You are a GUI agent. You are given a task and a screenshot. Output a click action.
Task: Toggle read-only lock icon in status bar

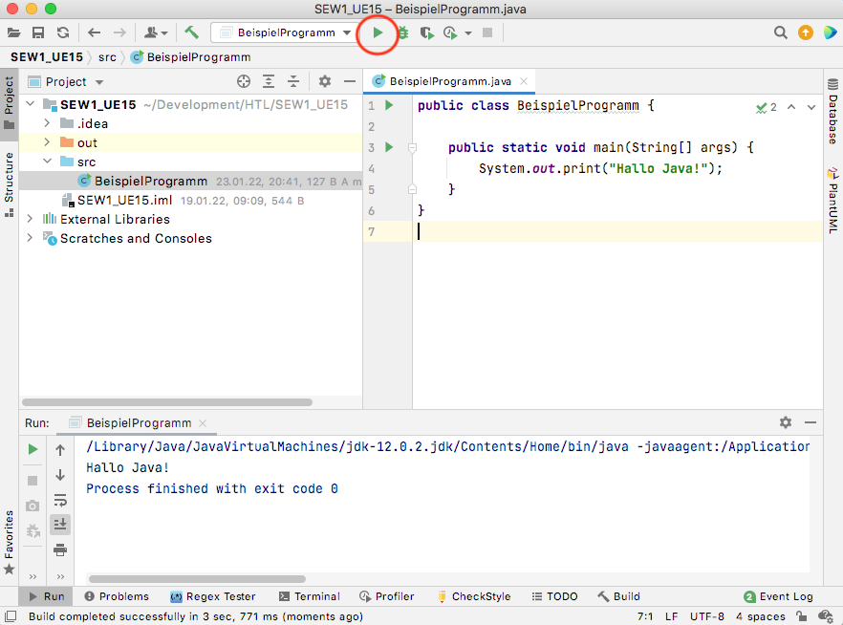point(802,615)
